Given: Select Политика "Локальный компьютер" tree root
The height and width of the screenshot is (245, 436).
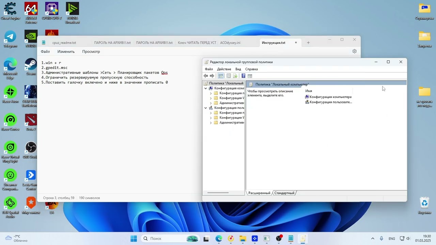Looking at the screenshot, I should pyautogui.click(x=224, y=83).
